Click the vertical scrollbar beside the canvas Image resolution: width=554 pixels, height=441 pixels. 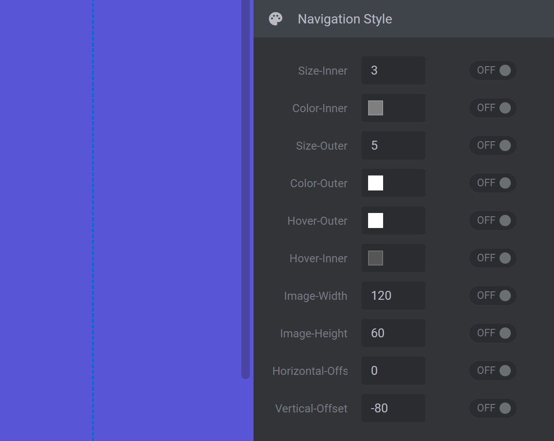tap(246, 189)
